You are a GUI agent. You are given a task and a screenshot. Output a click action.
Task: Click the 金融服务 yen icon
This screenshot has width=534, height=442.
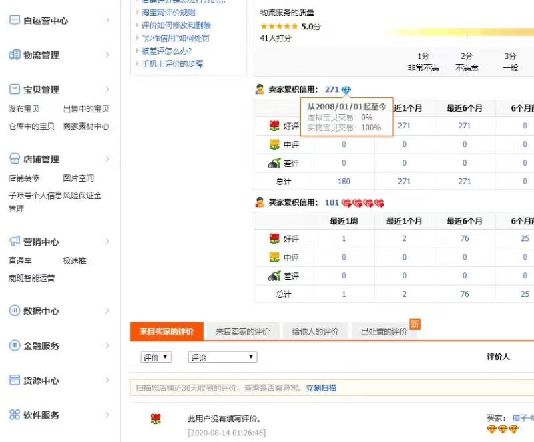pyautogui.click(x=14, y=345)
